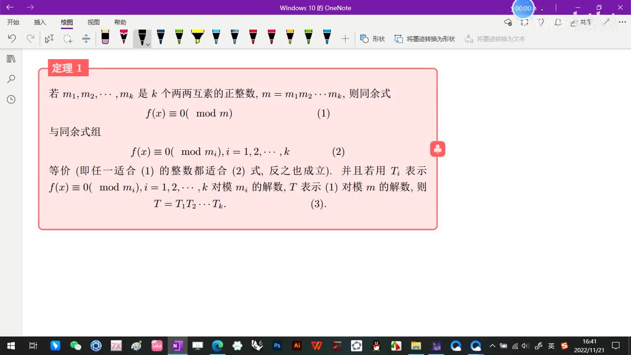The width and height of the screenshot is (631, 355).
Task: Switch to the 视图 ribbon tab
Action: point(94,22)
